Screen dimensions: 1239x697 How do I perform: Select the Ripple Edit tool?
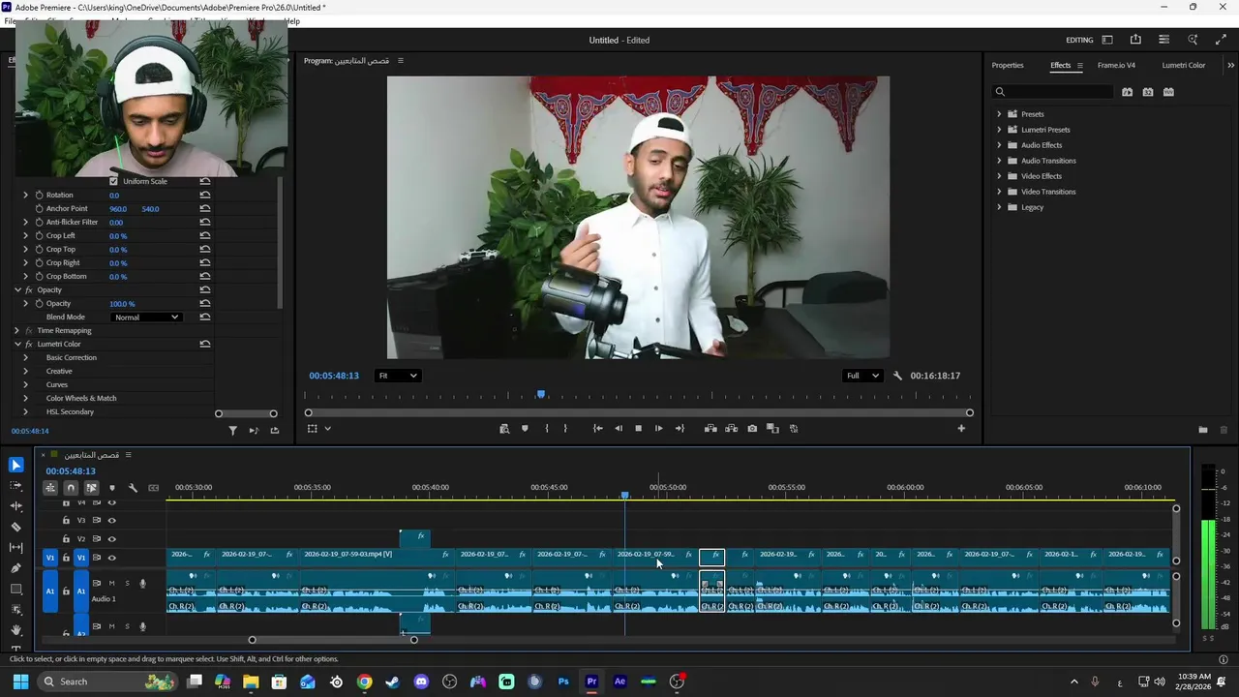pyautogui.click(x=15, y=506)
